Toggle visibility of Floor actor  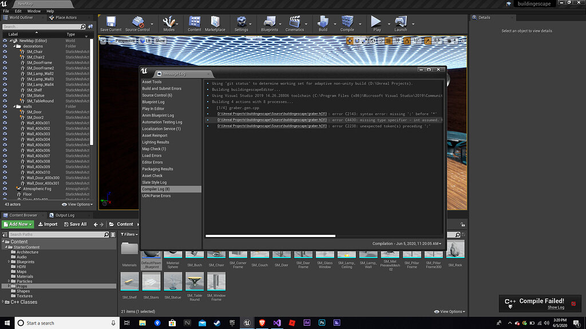(x=5, y=194)
